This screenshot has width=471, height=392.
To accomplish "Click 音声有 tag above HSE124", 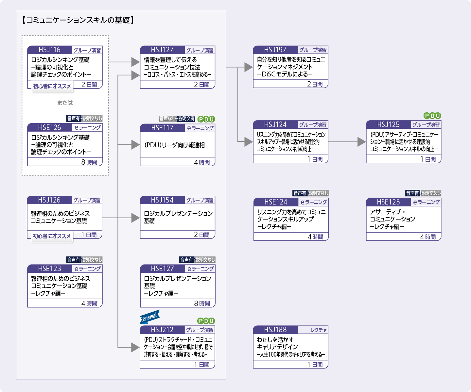I will (300, 193).
